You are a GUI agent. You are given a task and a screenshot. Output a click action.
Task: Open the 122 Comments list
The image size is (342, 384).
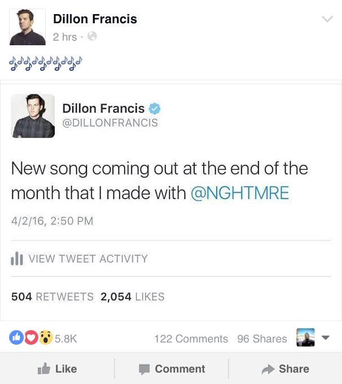tap(191, 339)
